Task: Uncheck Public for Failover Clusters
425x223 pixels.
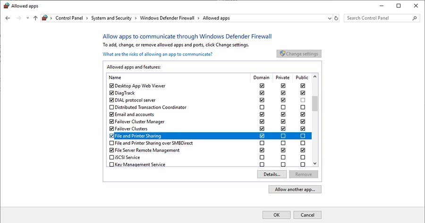Action: click(x=303, y=128)
